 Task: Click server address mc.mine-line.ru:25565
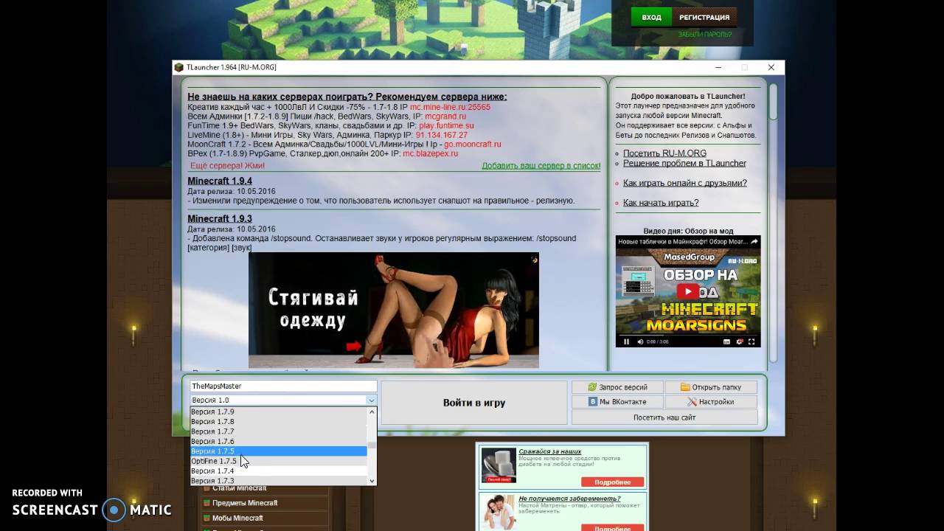coord(450,107)
